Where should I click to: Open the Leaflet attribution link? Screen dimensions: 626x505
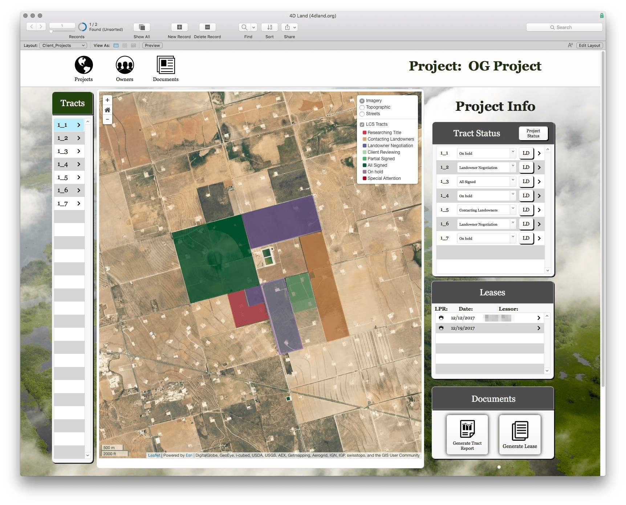point(154,455)
